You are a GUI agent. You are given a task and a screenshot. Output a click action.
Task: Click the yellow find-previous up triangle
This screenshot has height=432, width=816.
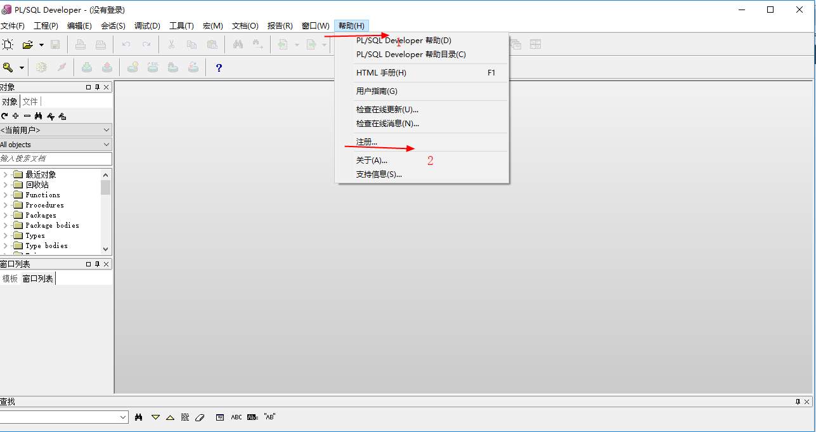[170, 417]
